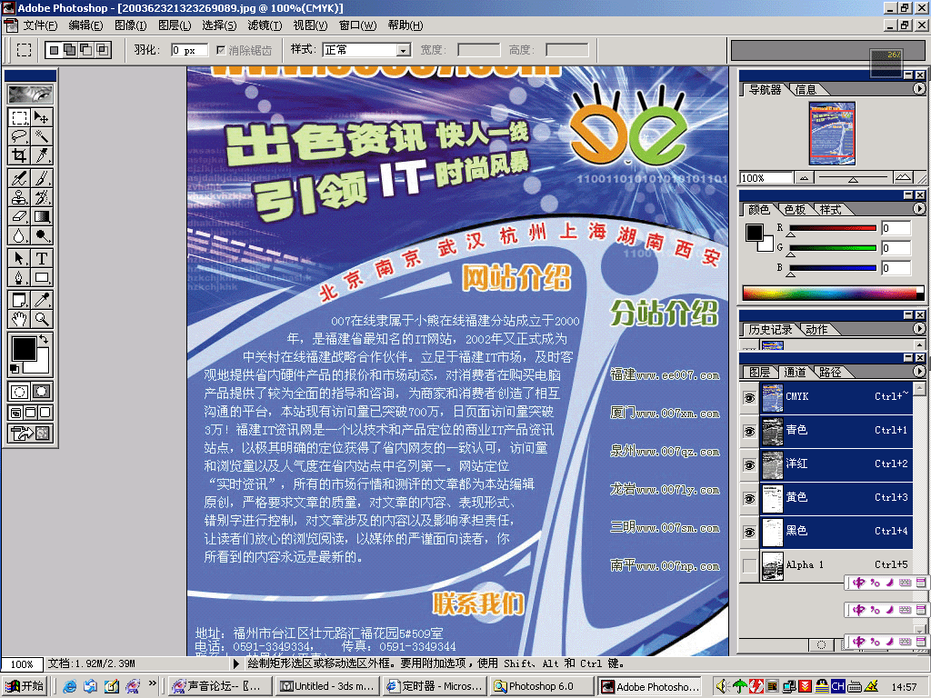Select the Move tool
The height and width of the screenshot is (698, 931).
[x=42, y=117]
